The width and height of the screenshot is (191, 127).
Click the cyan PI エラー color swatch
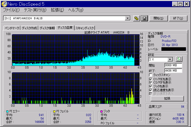tap(7, 111)
